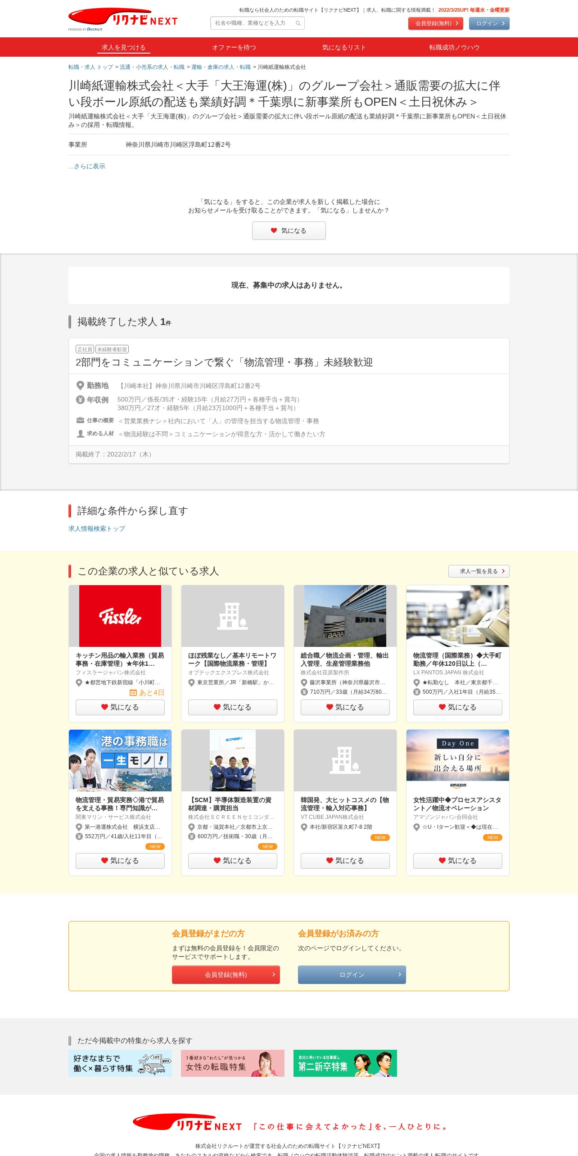The height and width of the screenshot is (1156, 578).
Task: Click the 転職・求人 トップ breadcrumb link
Action: click(90, 67)
